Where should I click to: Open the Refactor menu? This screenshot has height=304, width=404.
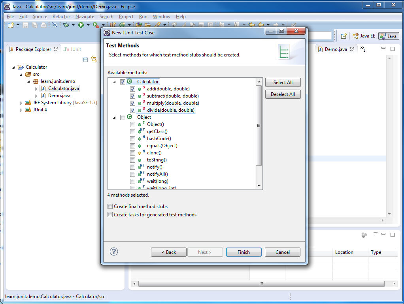61,17
